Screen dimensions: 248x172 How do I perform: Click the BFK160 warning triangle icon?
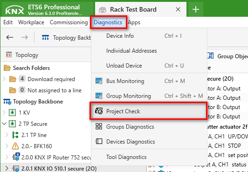[x=15, y=146]
